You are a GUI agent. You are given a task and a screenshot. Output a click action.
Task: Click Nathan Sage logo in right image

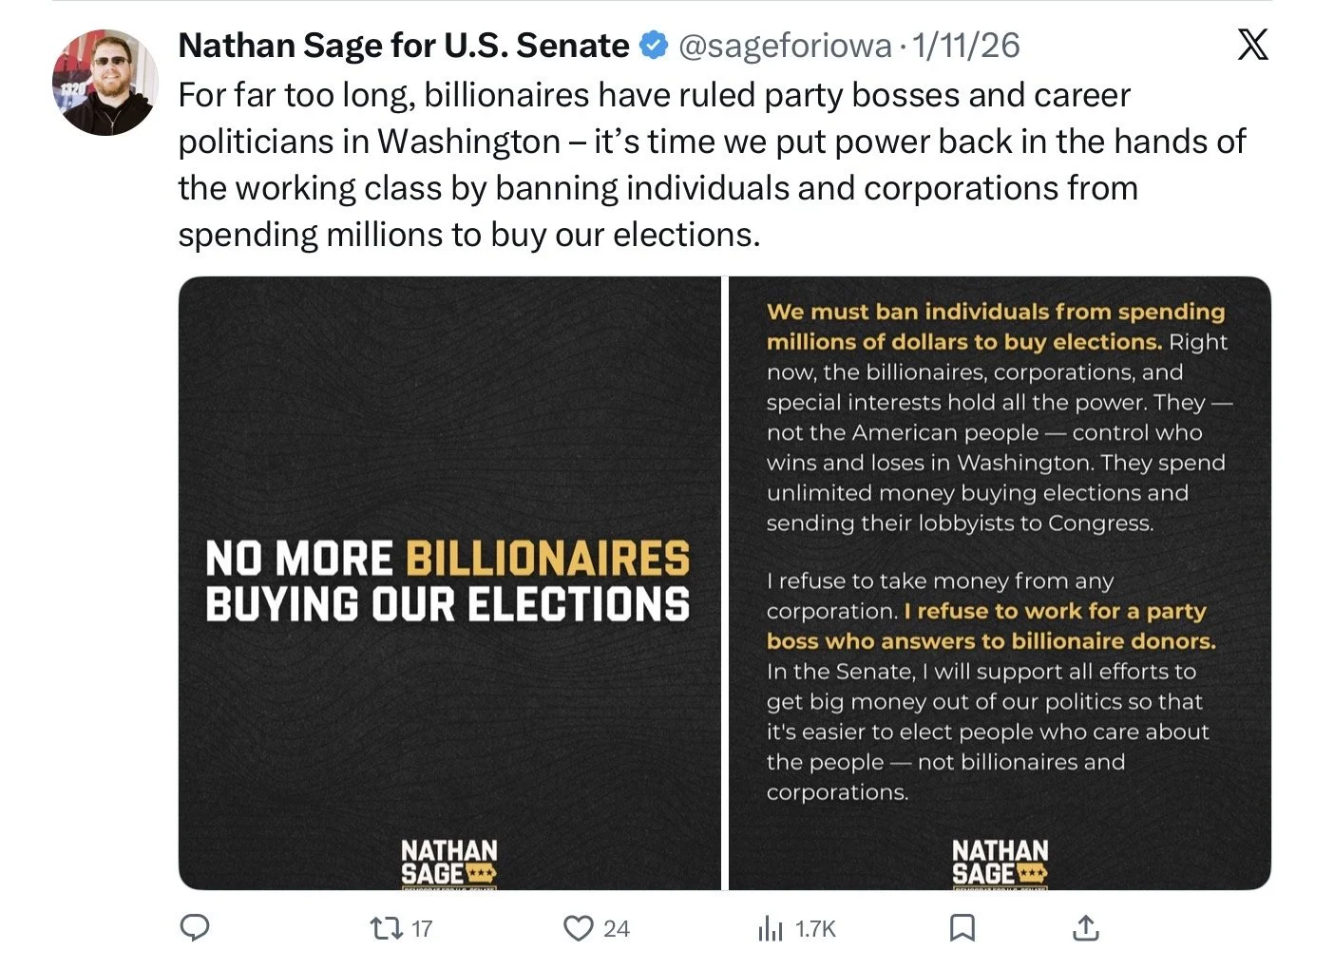pos(1000,862)
